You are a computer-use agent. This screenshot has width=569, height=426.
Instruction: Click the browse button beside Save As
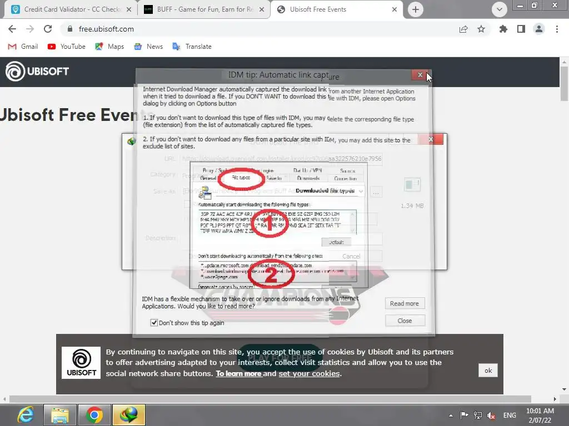pos(376,192)
